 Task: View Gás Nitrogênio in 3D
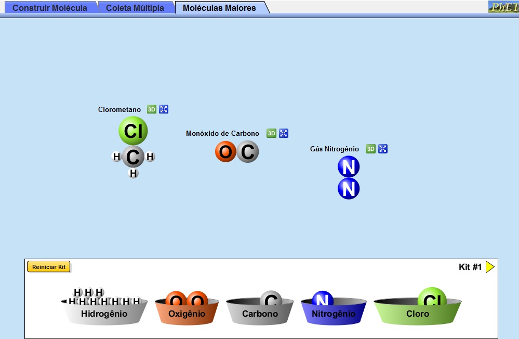(x=370, y=149)
